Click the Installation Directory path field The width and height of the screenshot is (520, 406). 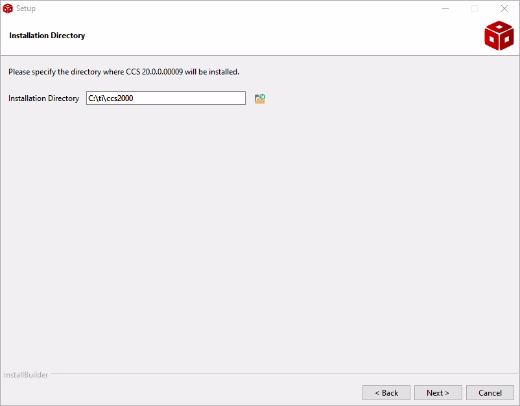click(x=166, y=98)
